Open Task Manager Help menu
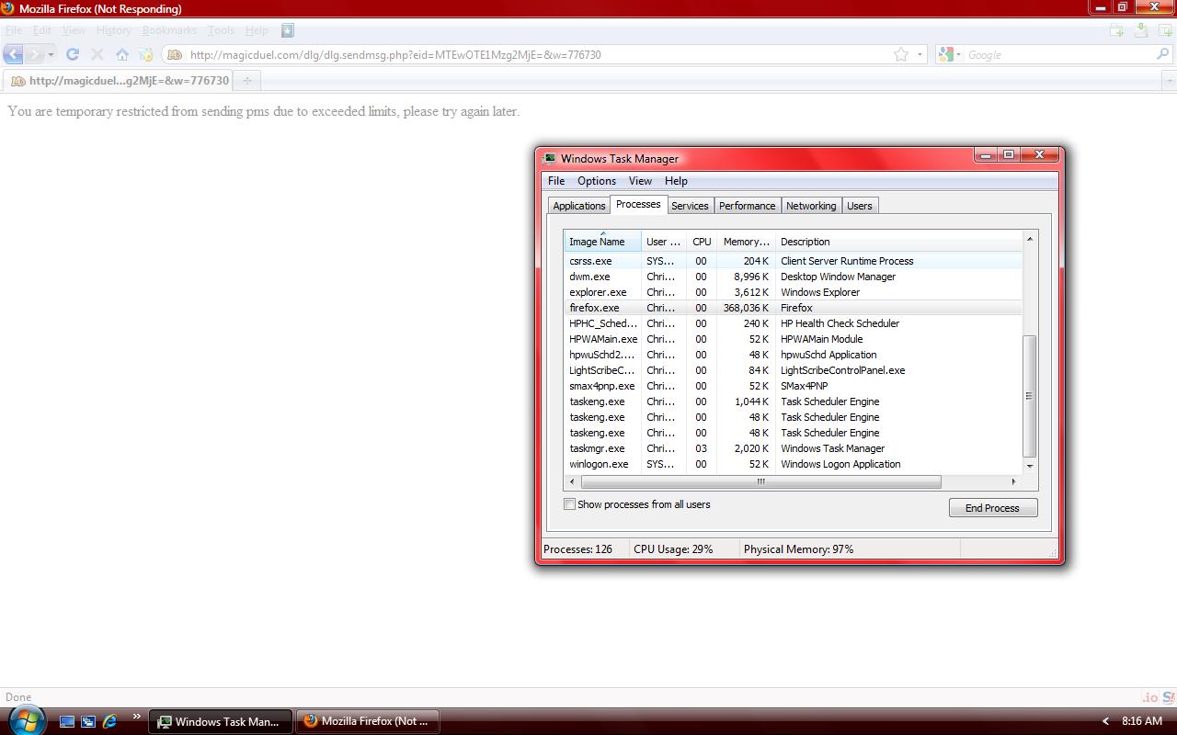This screenshot has height=735, width=1177. [676, 181]
